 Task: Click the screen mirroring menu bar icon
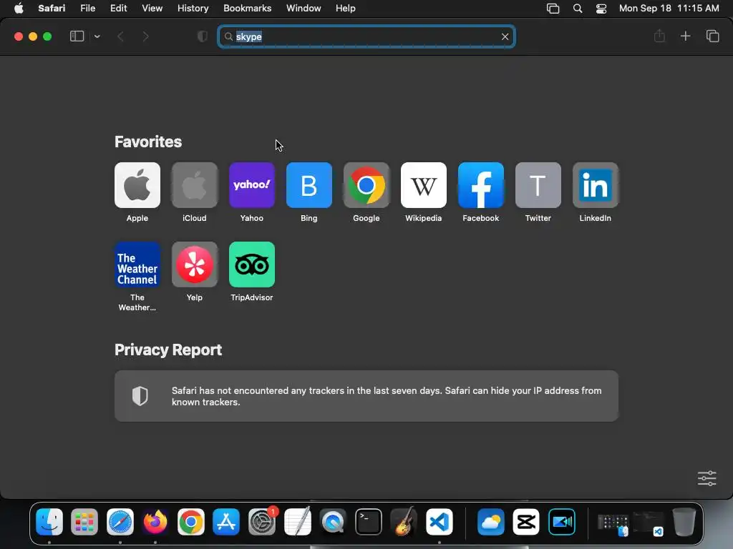(553, 9)
